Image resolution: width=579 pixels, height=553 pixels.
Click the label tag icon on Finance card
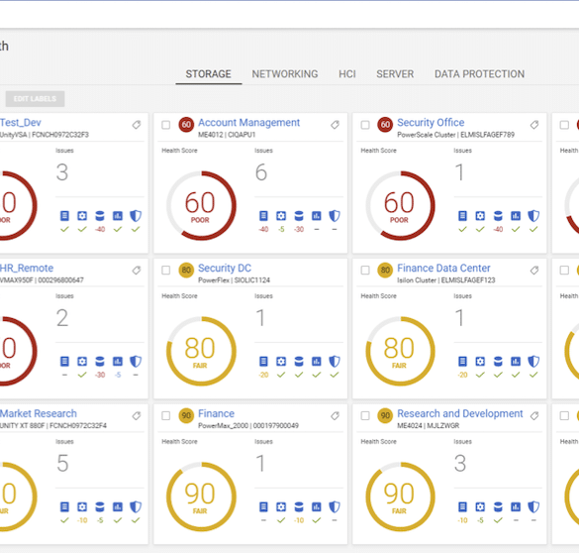pos(335,416)
